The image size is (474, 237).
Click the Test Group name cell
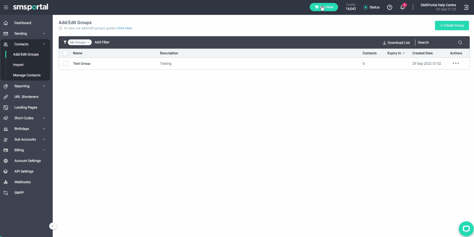click(82, 64)
